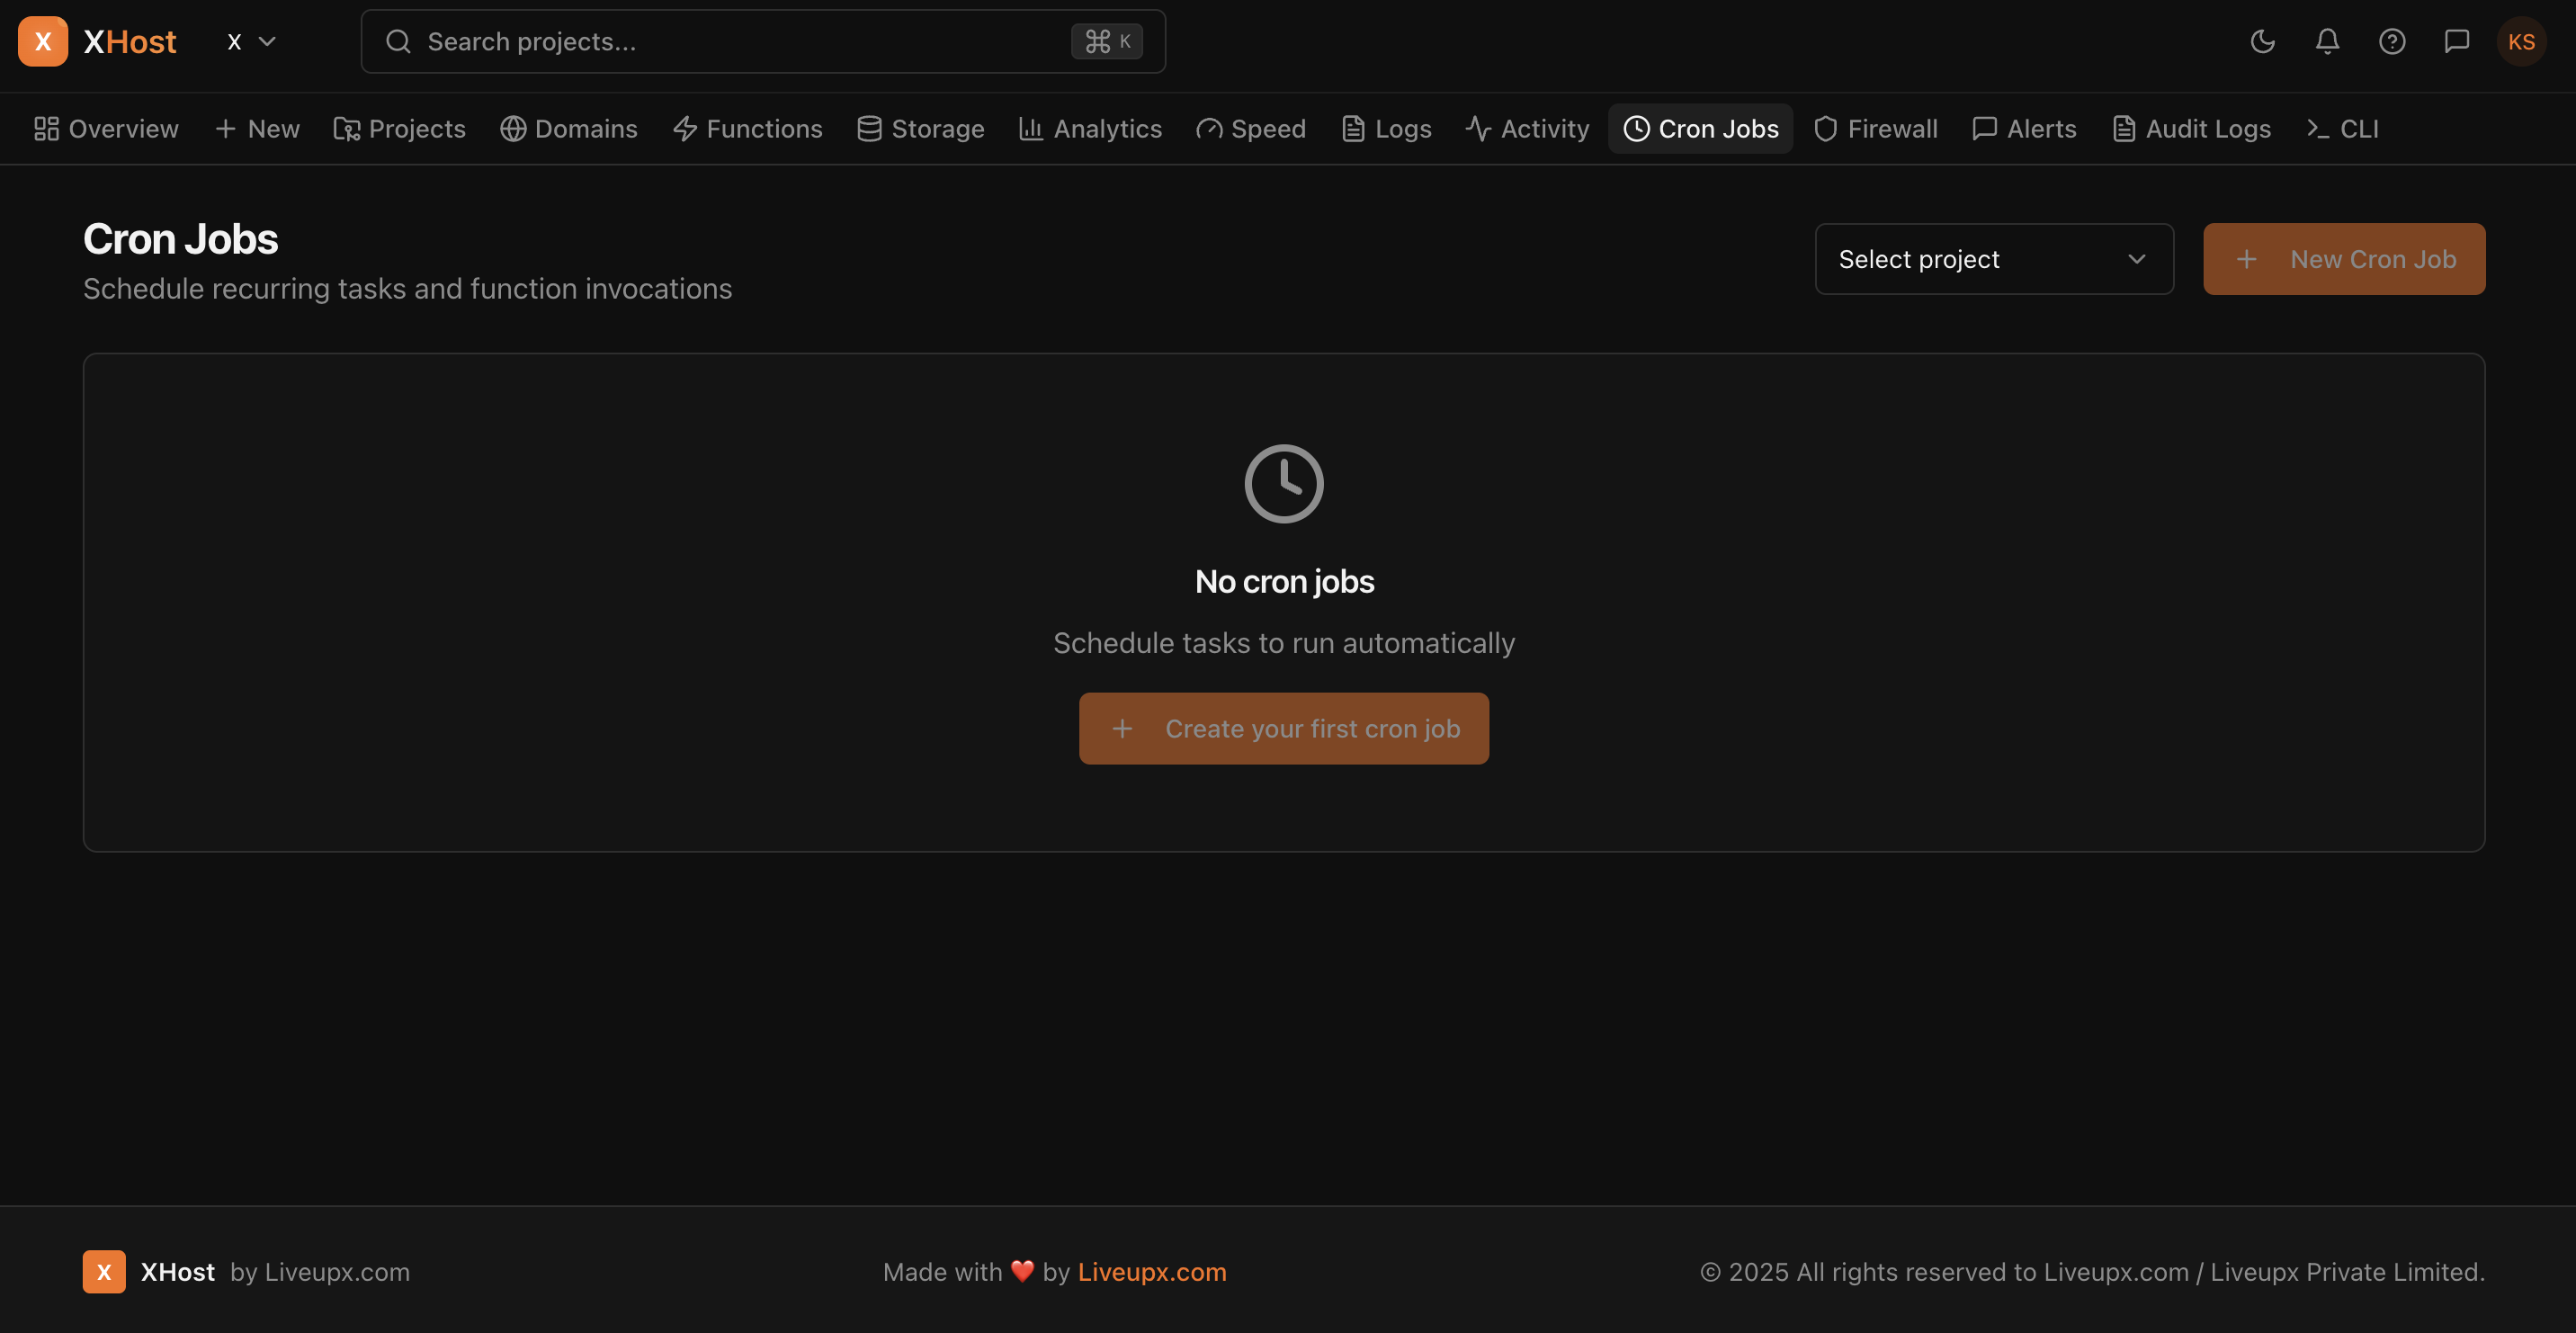
Task: Open the CLI terminal icon
Action: (2318, 128)
